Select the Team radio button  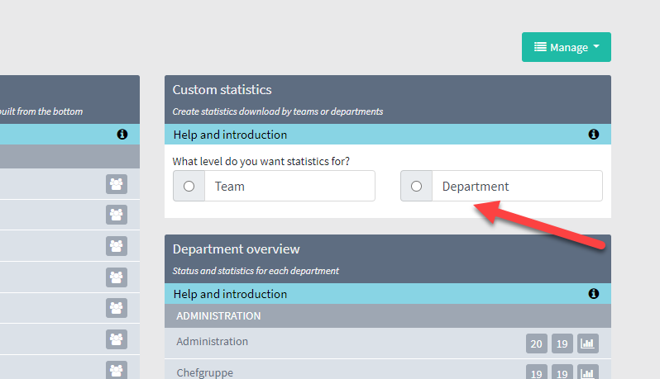click(x=189, y=186)
